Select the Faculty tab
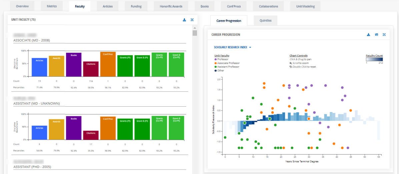Image resolution: width=399 pixels, height=174 pixels. click(x=80, y=6)
